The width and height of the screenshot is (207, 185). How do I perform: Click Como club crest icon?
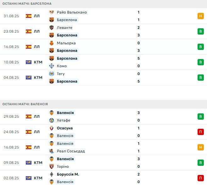pos(52,66)
